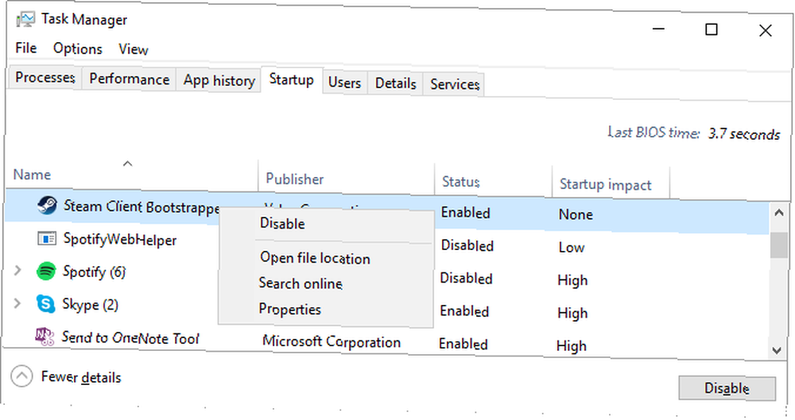Click the scrollbar up arrow
795x420 pixels.
click(x=779, y=213)
